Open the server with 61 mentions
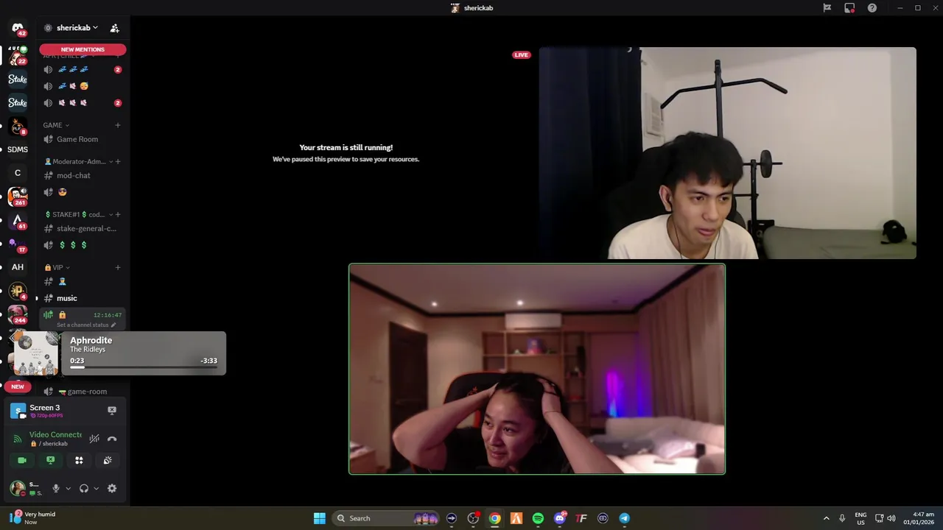Image resolution: width=943 pixels, height=530 pixels. coord(18,220)
